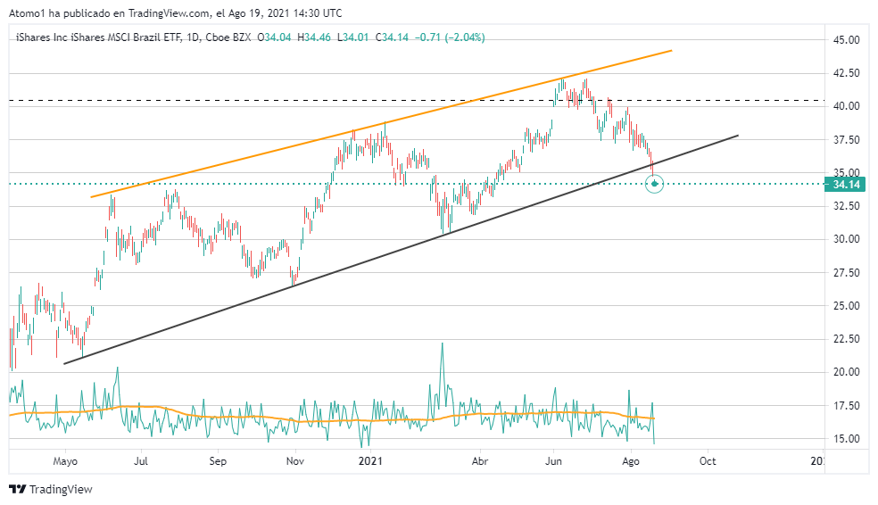Click the 'Nov' time axis label
The image size is (878, 505).
click(295, 461)
